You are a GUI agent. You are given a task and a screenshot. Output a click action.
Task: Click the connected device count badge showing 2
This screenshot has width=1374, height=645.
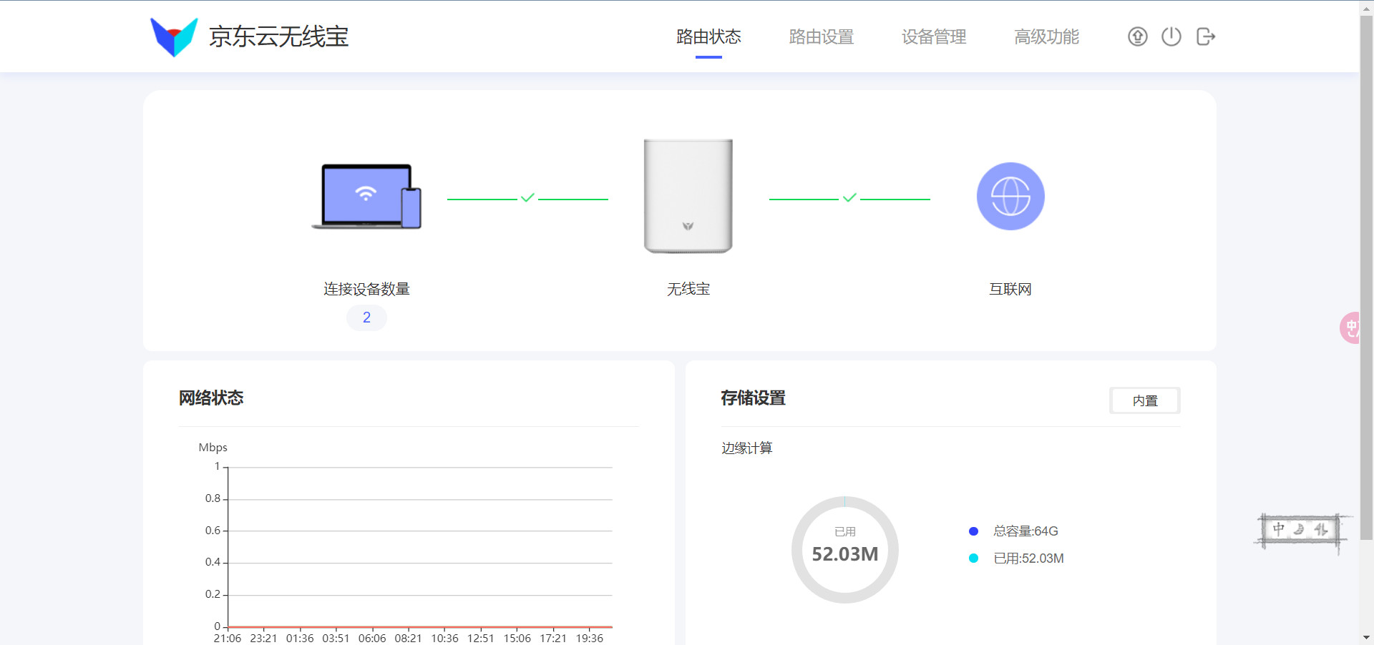click(x=366, y=317)
